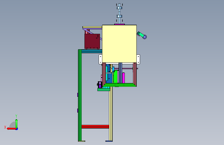Select the dark maroon box beside the cabinet
Screen dimensions: 224x145
pos(92,41)
